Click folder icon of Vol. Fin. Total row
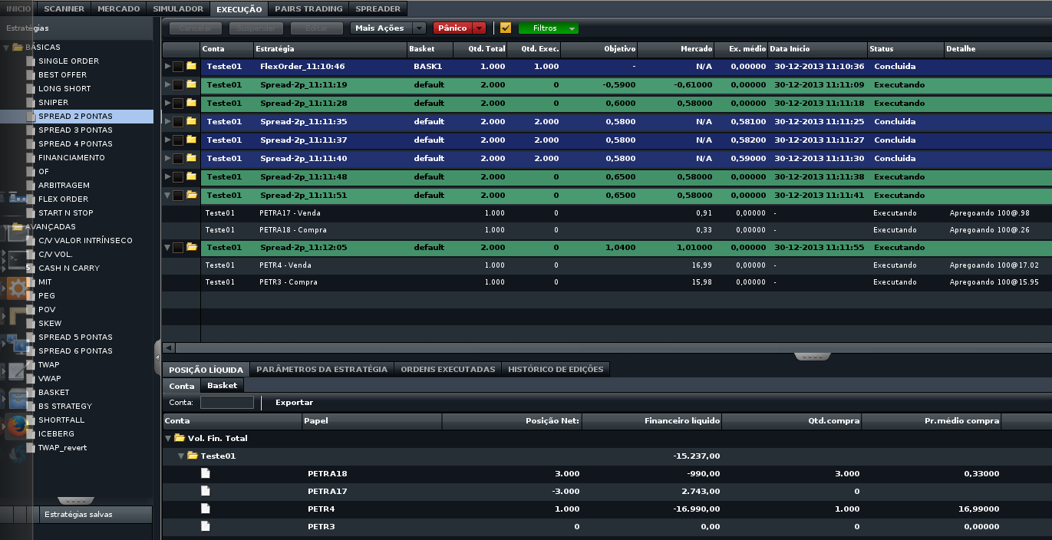The width and height of the screenshot is (1052, 540). point(180,438)
